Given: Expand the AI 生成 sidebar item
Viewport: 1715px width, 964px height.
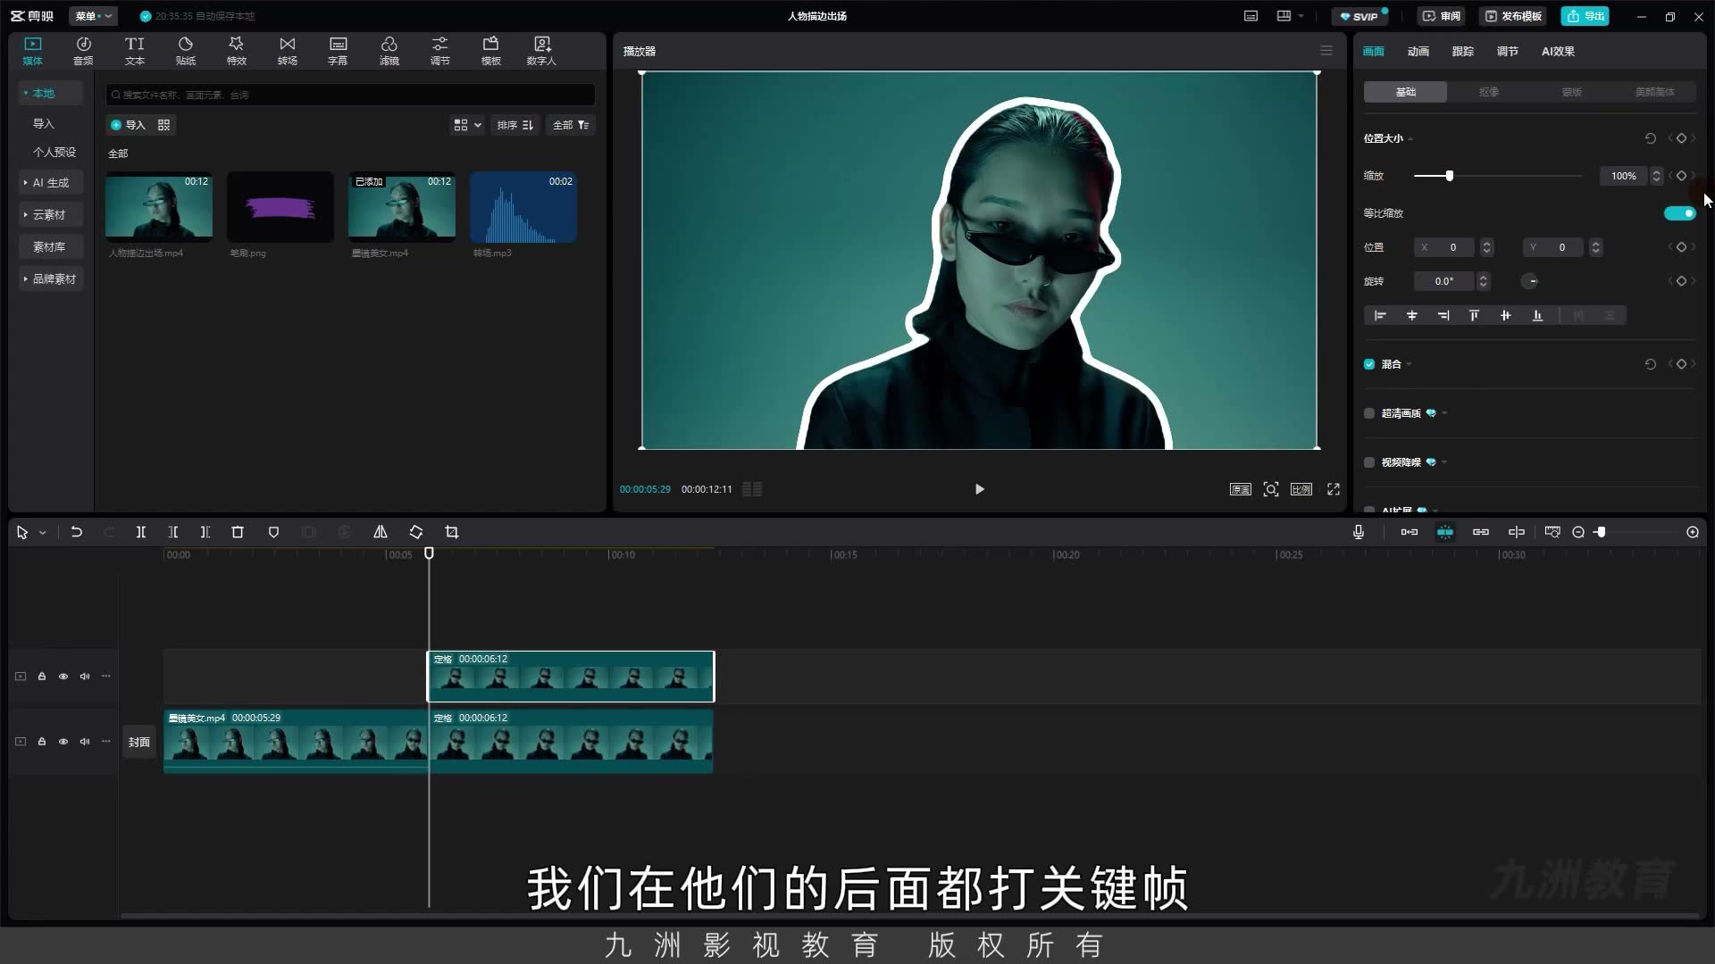Looking at the screenshot, I should [x=52, y=182].
